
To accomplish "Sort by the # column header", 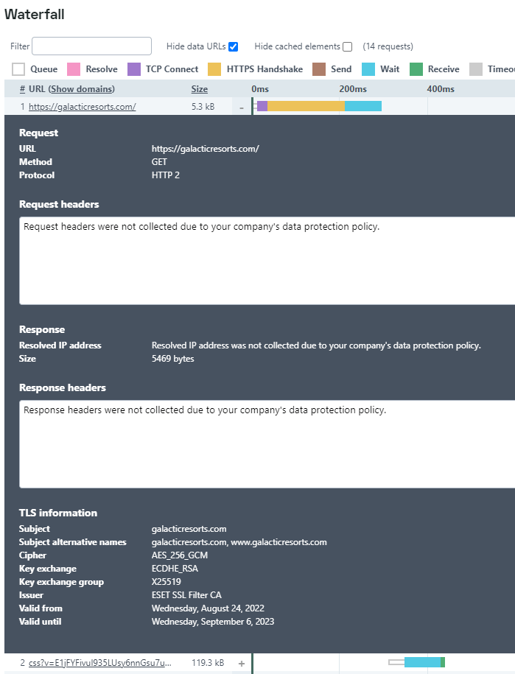I will coord(22,89).
